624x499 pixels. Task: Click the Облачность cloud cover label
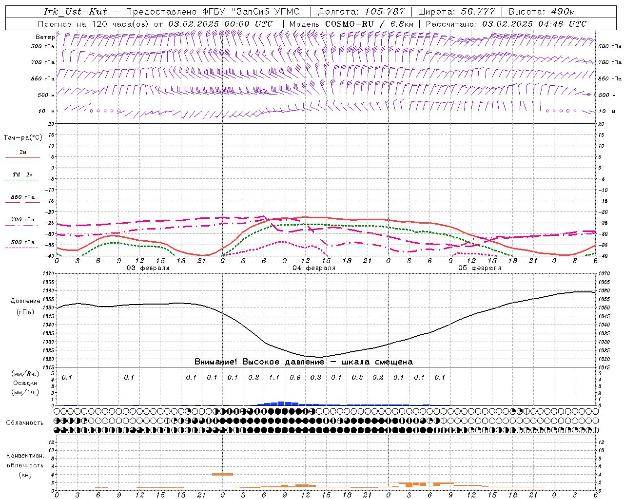25,422
